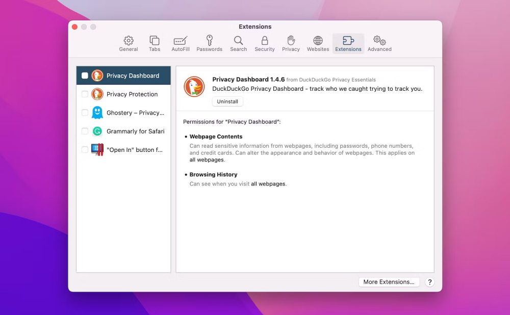Go to Security lock preferences
Screen dimensions: 510x315
click(265, 43)
